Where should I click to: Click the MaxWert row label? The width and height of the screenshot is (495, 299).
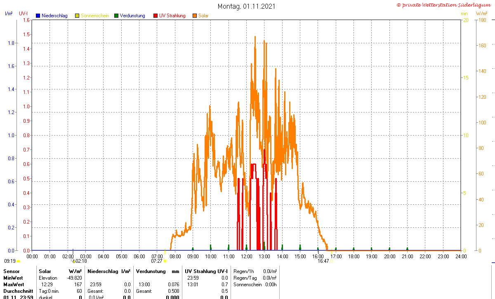click(14, 285)
